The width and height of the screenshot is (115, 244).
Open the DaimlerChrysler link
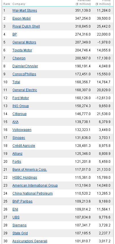click(25, 66)
